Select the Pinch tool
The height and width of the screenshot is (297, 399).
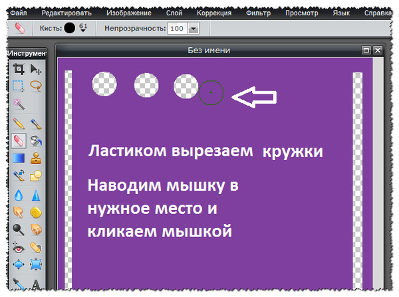click(x=36, y=264)
